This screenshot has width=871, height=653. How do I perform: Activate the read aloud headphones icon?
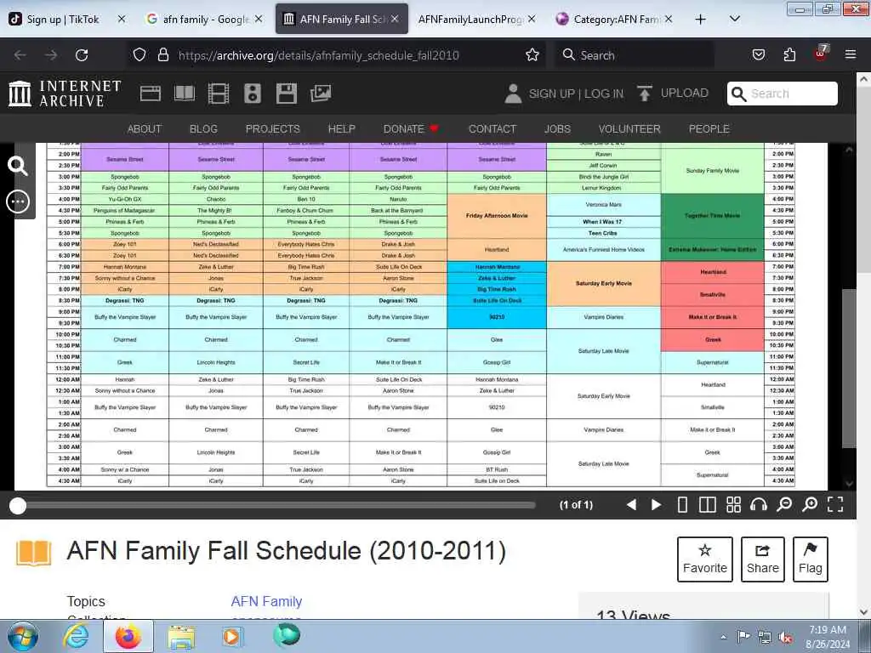(759, 505)
